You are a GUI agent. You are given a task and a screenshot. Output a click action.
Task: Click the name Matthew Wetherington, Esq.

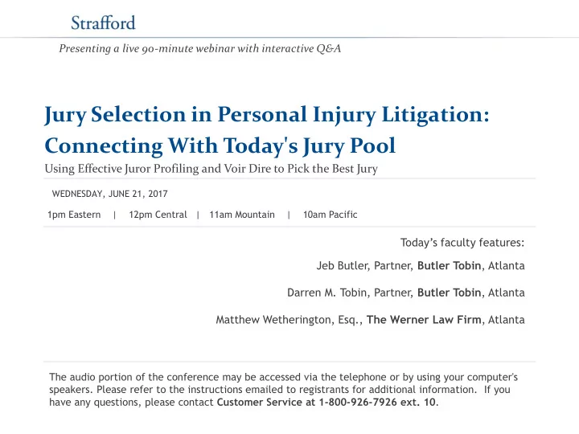289,320
